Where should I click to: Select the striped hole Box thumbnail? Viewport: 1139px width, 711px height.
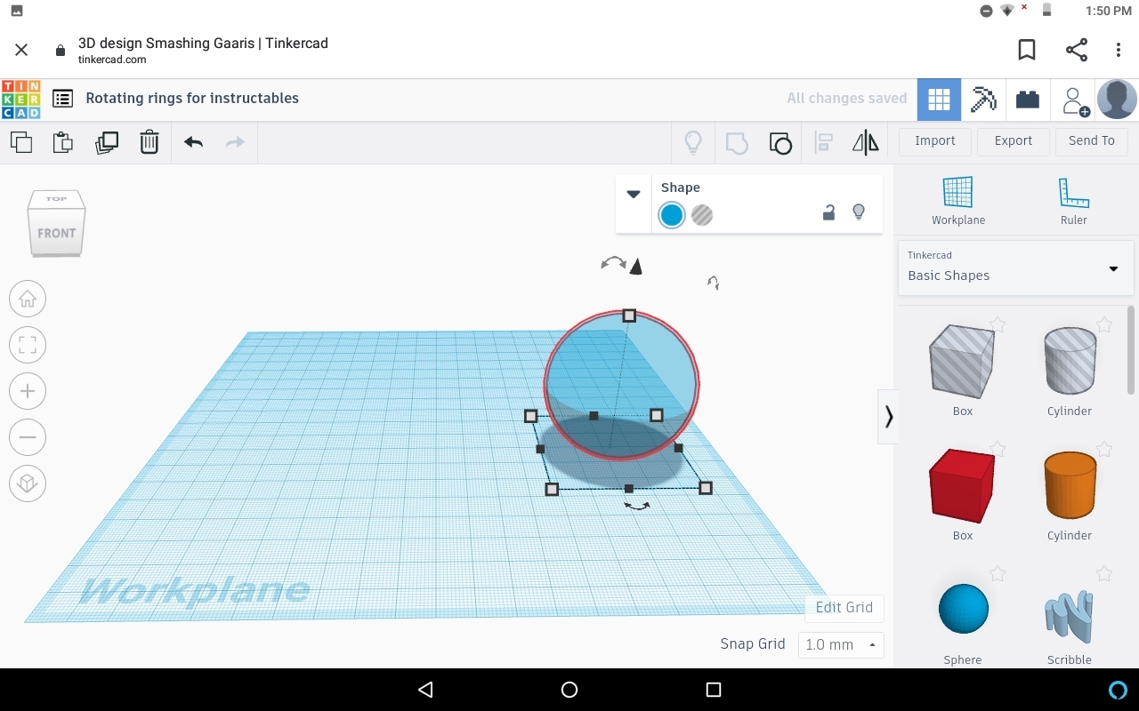[x=962, y=362]
